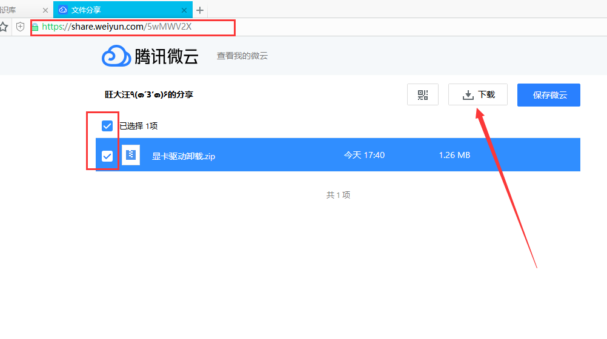Screen dimensions: 607x339
Task: Click the 显卡驱动卸载.zip file name
Action: [x=184, y=156]
